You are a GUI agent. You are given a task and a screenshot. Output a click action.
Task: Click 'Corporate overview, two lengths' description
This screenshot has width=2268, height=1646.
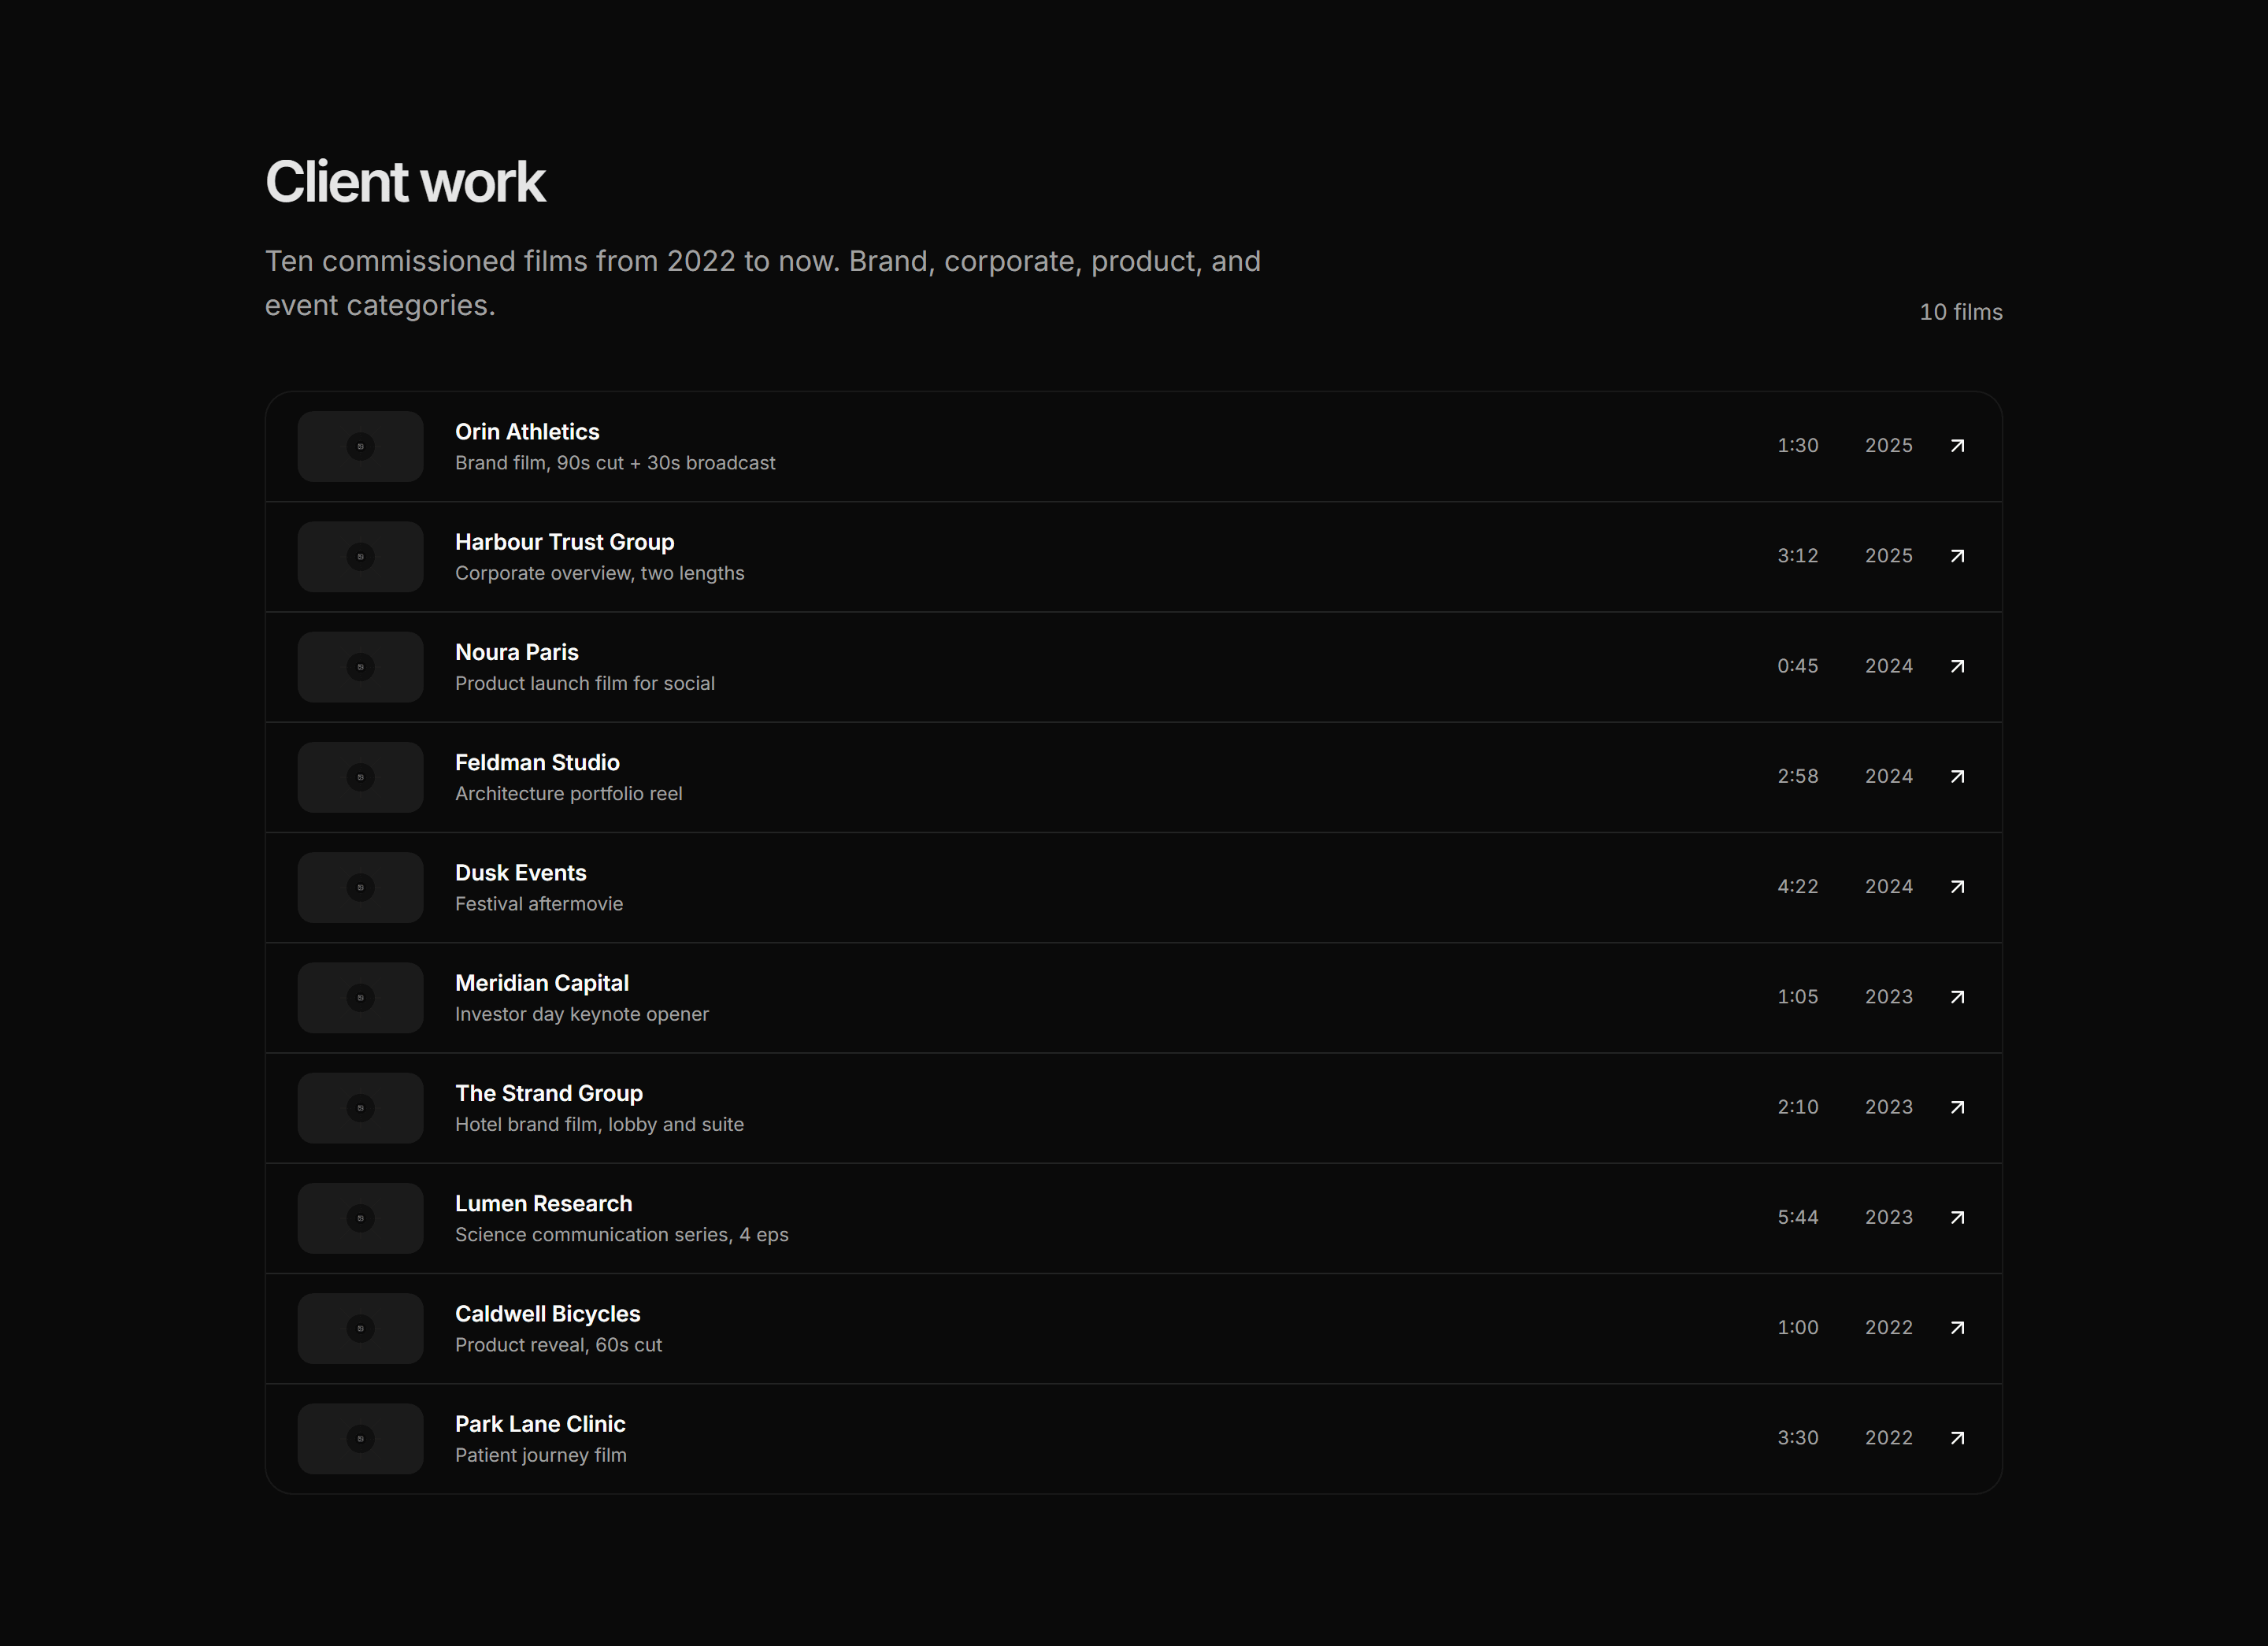600,573
